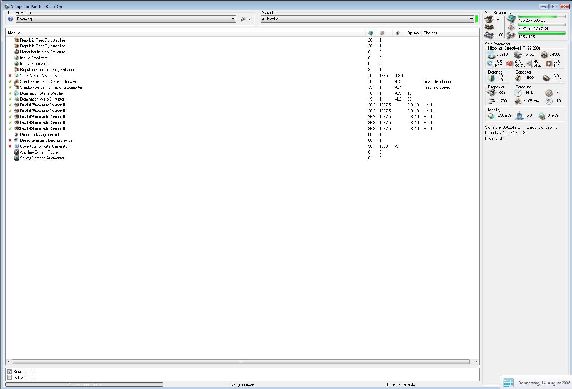
Task: Click the turret hardpoints icon in Ship Resources
Action: pos(489,19)
